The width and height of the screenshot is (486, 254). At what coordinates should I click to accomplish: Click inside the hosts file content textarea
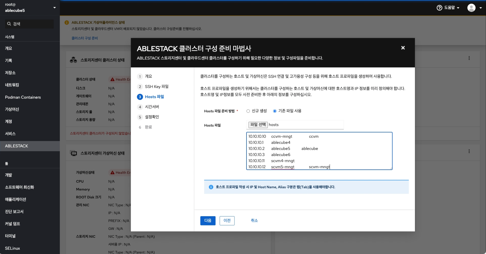(x=319, y=151)
